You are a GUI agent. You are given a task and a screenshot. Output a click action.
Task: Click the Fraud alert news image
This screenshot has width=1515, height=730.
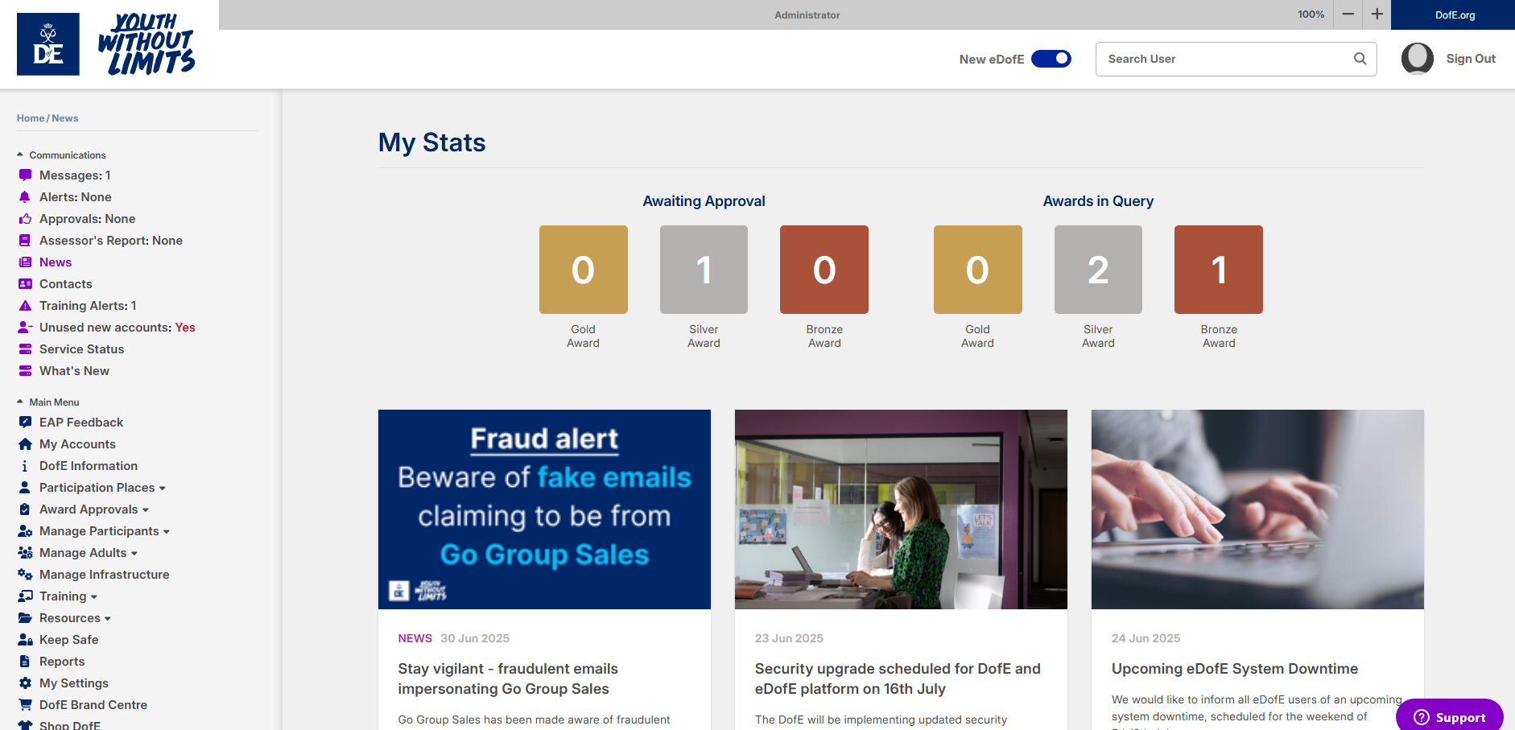click(x=544, y=509)
